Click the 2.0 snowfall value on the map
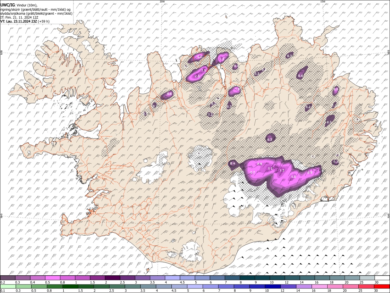This screenshot has width=390, height=293. coord(197,76)
